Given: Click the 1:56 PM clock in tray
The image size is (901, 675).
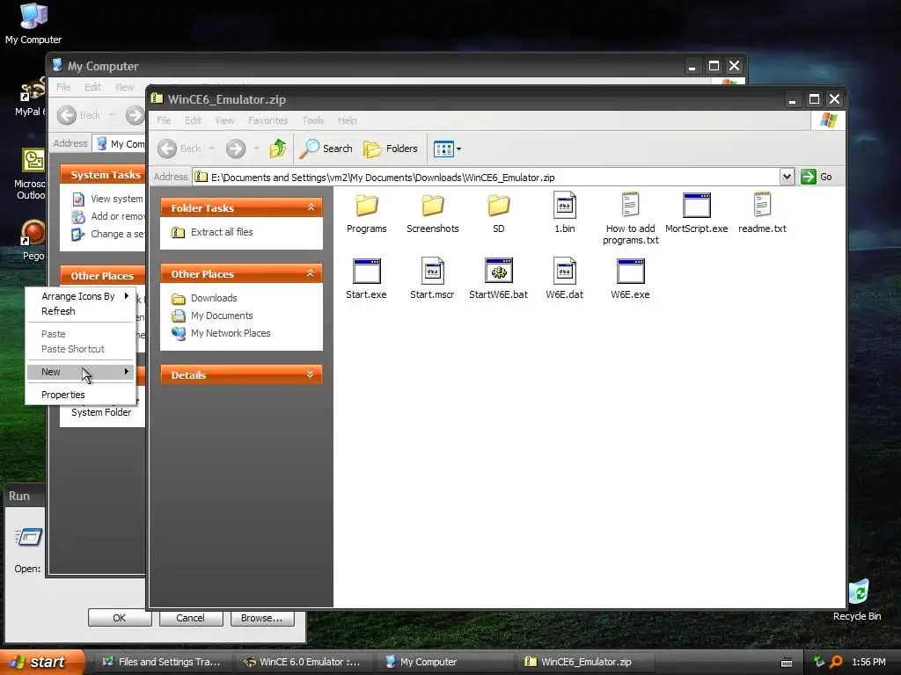Looking at the screenshot, I should tap(868, 662).
